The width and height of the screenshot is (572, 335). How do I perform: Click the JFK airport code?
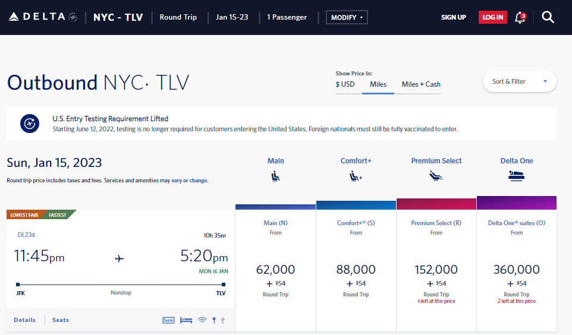pyautogui.click(x=20, y=293)
